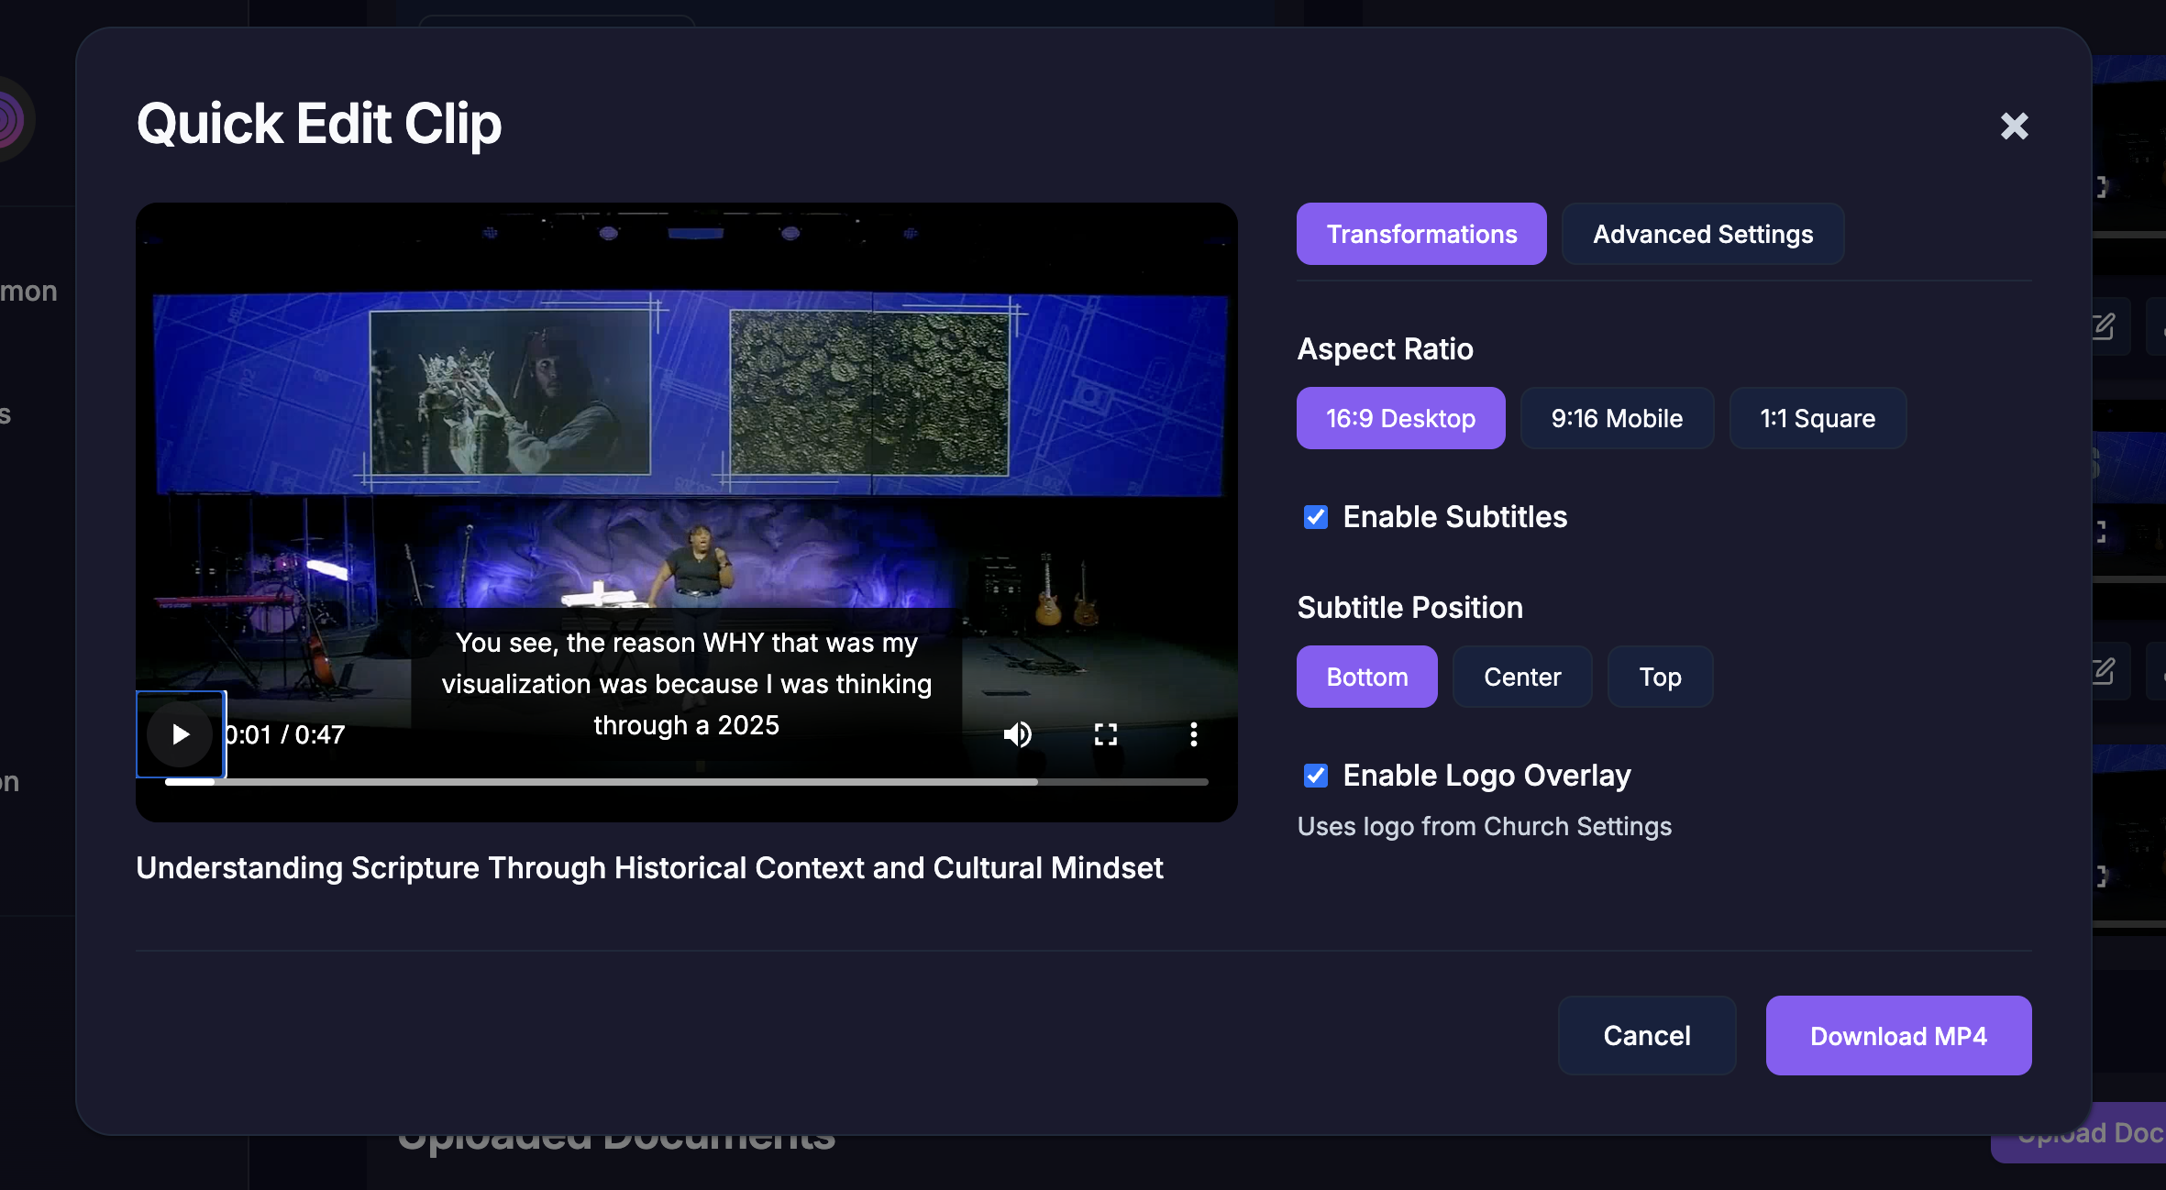The width and height of the screenshot is (2166, 1190).
Task: Click the 'Uses logo from Church Settings' note
Action: pos(1485,826)
